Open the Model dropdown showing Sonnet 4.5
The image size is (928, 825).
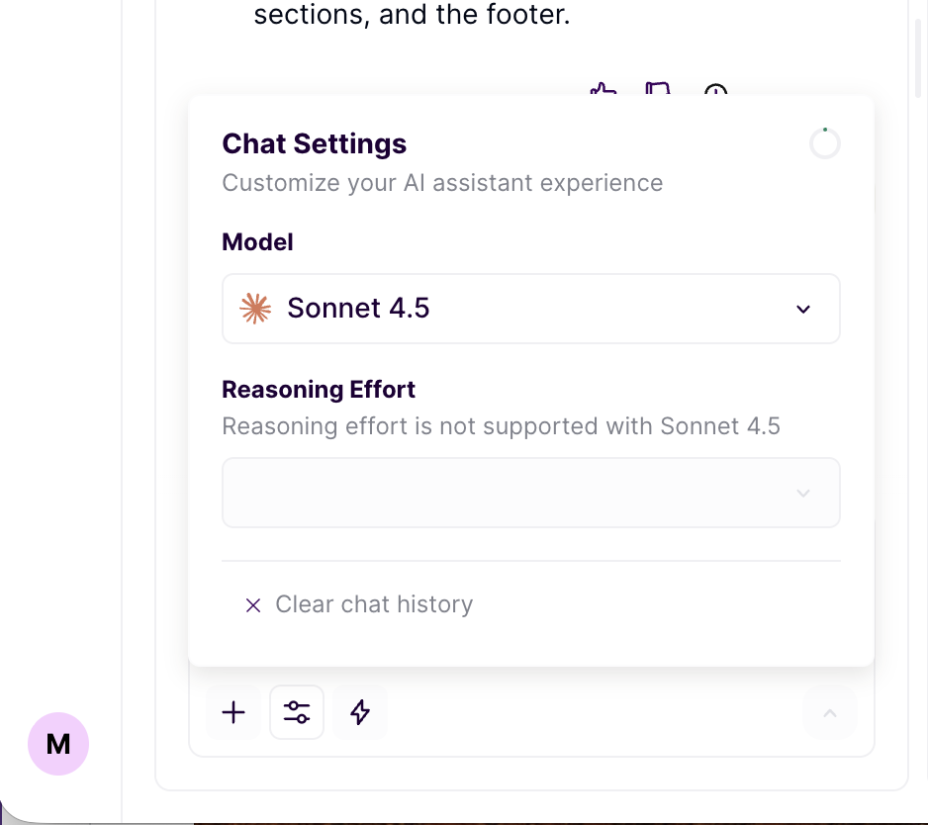[530, 309]
